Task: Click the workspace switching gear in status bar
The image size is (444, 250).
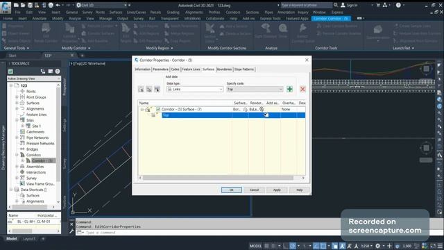Action: point(377,246)
